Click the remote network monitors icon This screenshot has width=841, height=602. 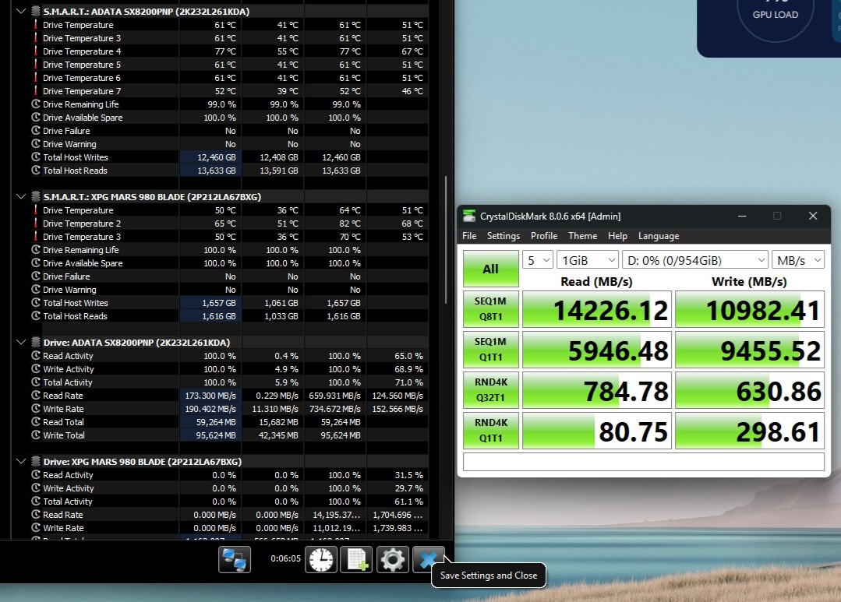pos(235,559)
